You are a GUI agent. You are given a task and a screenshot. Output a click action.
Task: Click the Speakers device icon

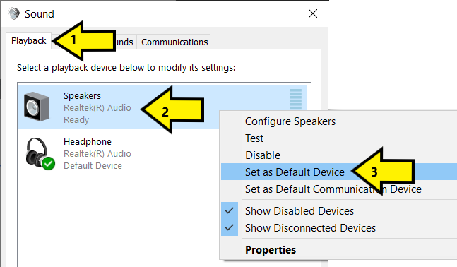coord(37,107)
